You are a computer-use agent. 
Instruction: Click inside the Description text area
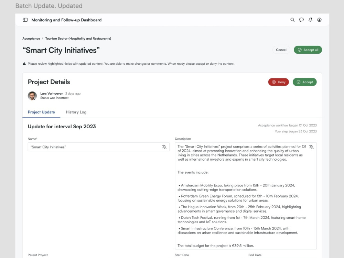coord(246,196)
